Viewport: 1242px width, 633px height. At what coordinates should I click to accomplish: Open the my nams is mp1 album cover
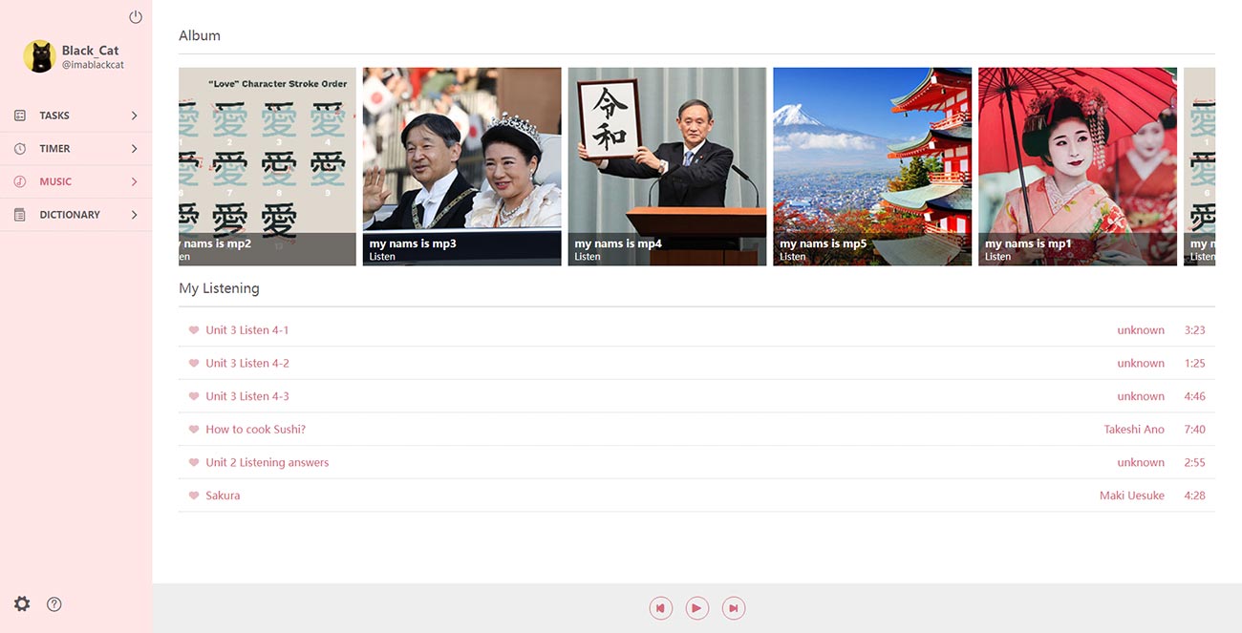1078,166
